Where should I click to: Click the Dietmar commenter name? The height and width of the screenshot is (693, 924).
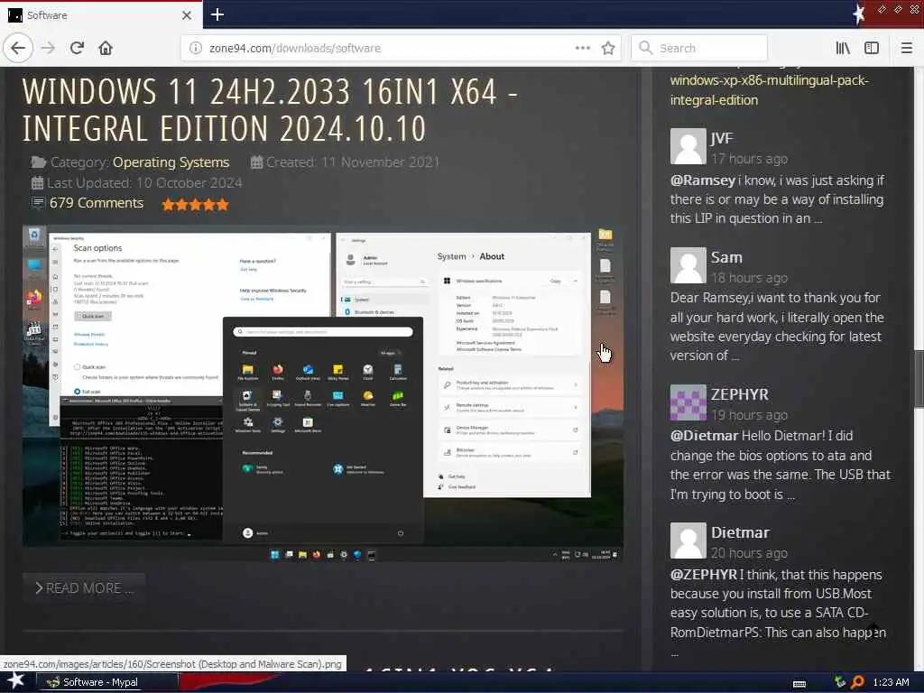(740, 532)
